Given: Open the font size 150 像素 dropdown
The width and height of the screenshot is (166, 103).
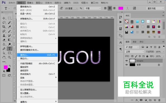Looking at the screenshot, I should pyautogui.click(x=77, y=8).
